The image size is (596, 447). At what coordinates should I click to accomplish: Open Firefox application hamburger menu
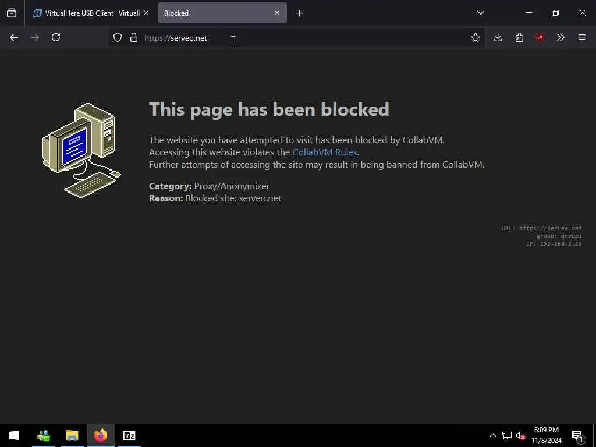582,37
